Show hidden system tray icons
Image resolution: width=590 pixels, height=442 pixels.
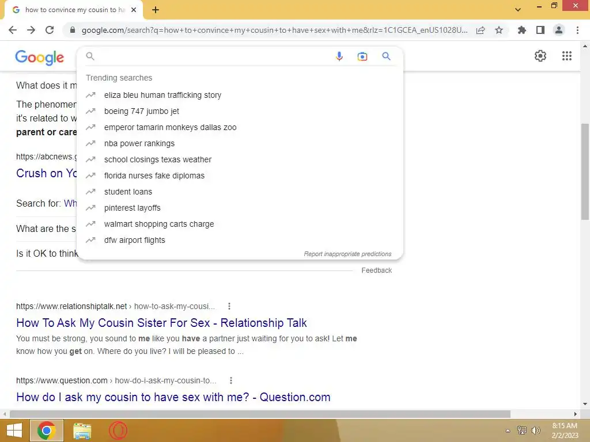click(508, 430)
